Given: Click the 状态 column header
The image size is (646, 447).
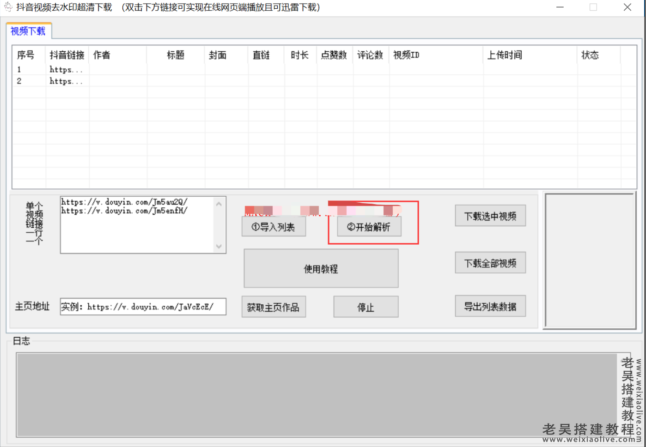Looking at the screenshot, I should (x=599, y=55).
